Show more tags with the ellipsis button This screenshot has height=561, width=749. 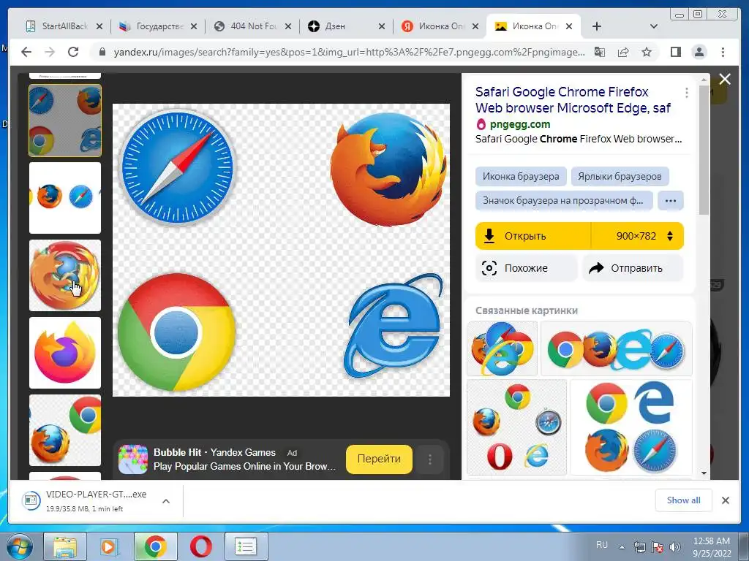click(671, 200)
